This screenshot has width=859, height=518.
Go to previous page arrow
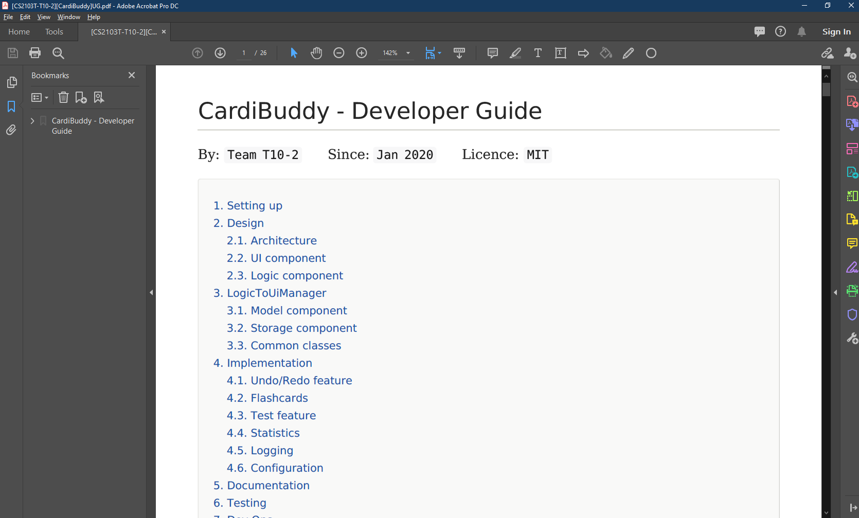(x=198, y=53)
